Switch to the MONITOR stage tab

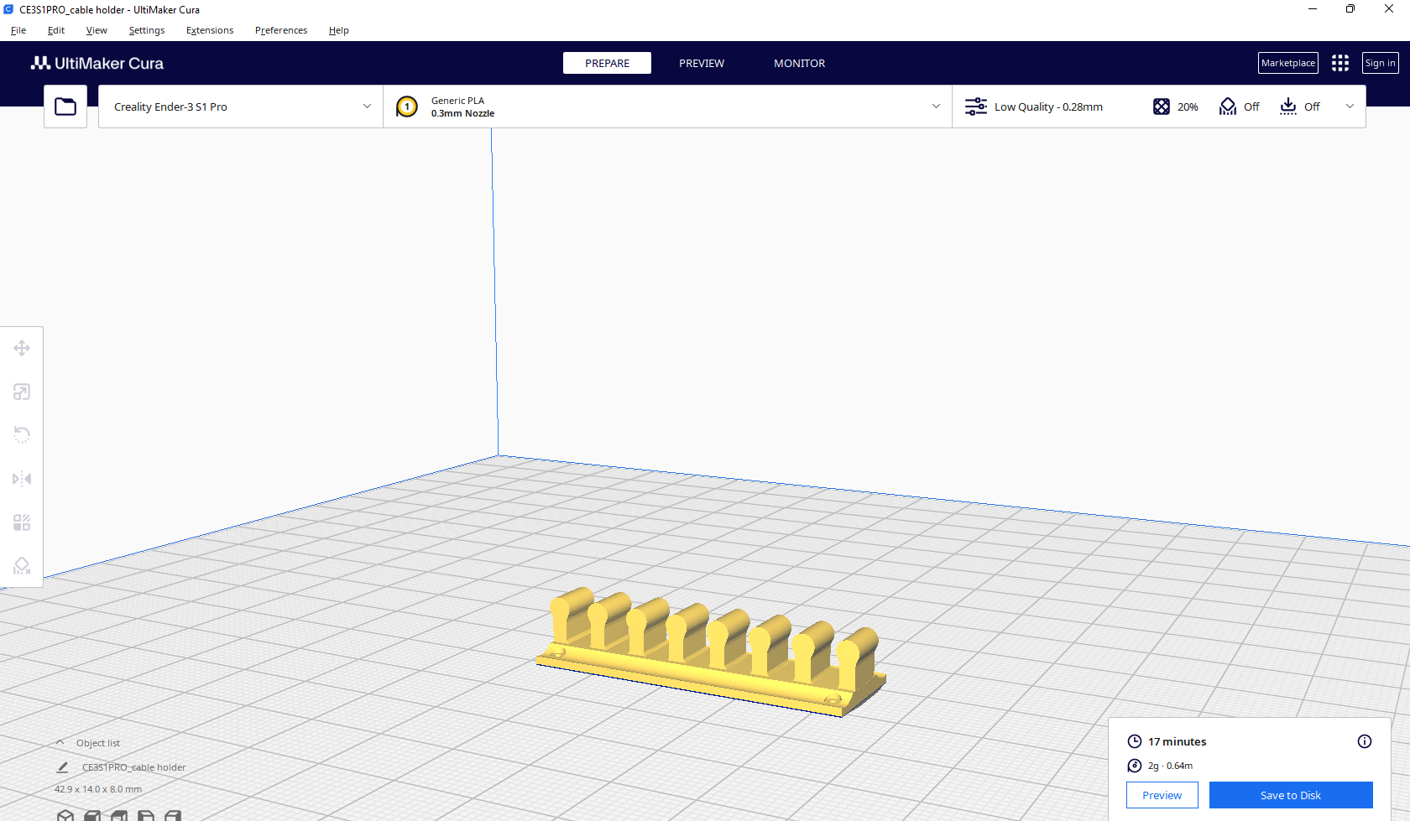click(x=800, y=63)
